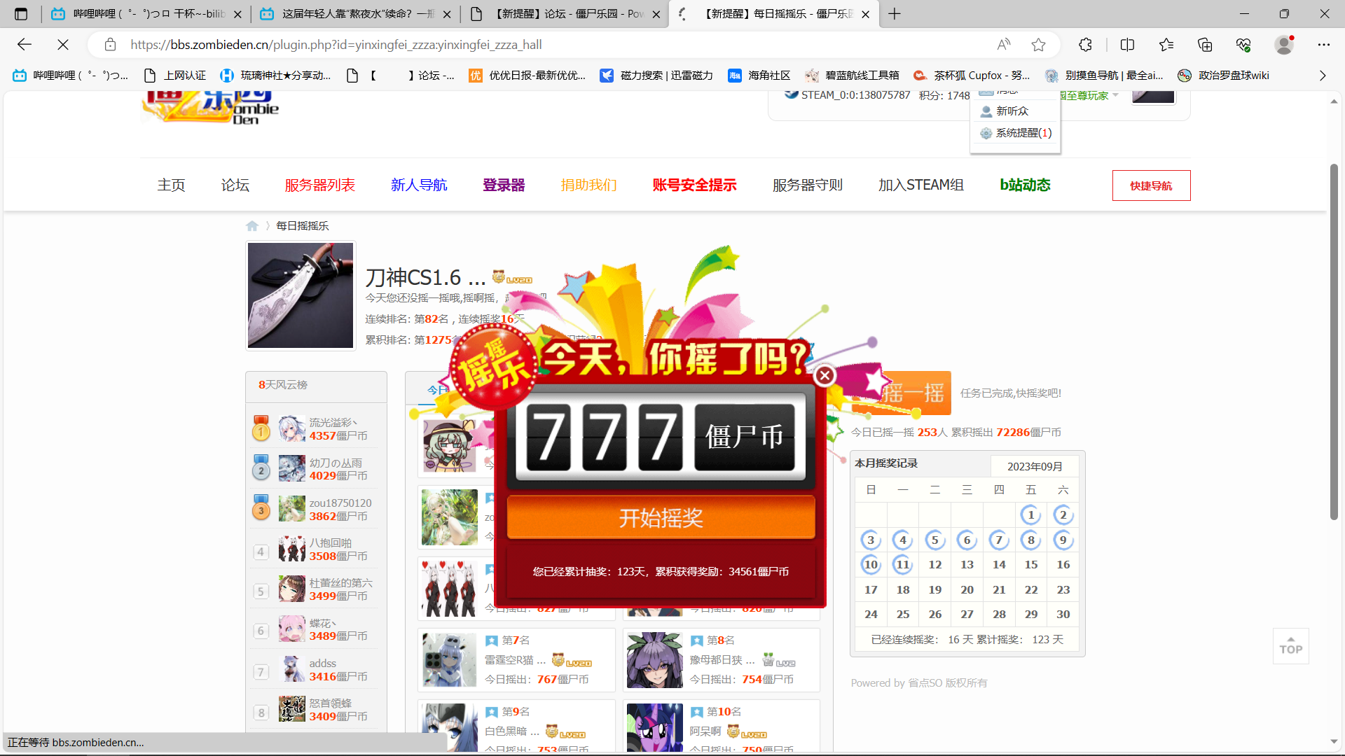Open the Favorites list icon
Screen dimensions: 1345x756
coord(1166,45)
